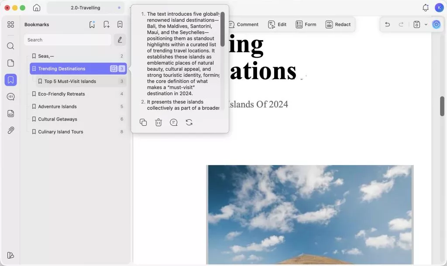The image size is (447, 266).
Task: Undo the last action
Action: coord(388,24)
